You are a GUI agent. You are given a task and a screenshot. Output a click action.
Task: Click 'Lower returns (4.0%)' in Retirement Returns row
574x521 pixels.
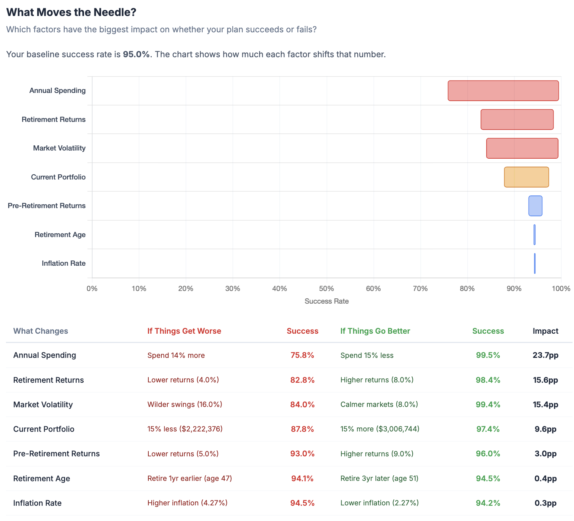click(183, 380)
